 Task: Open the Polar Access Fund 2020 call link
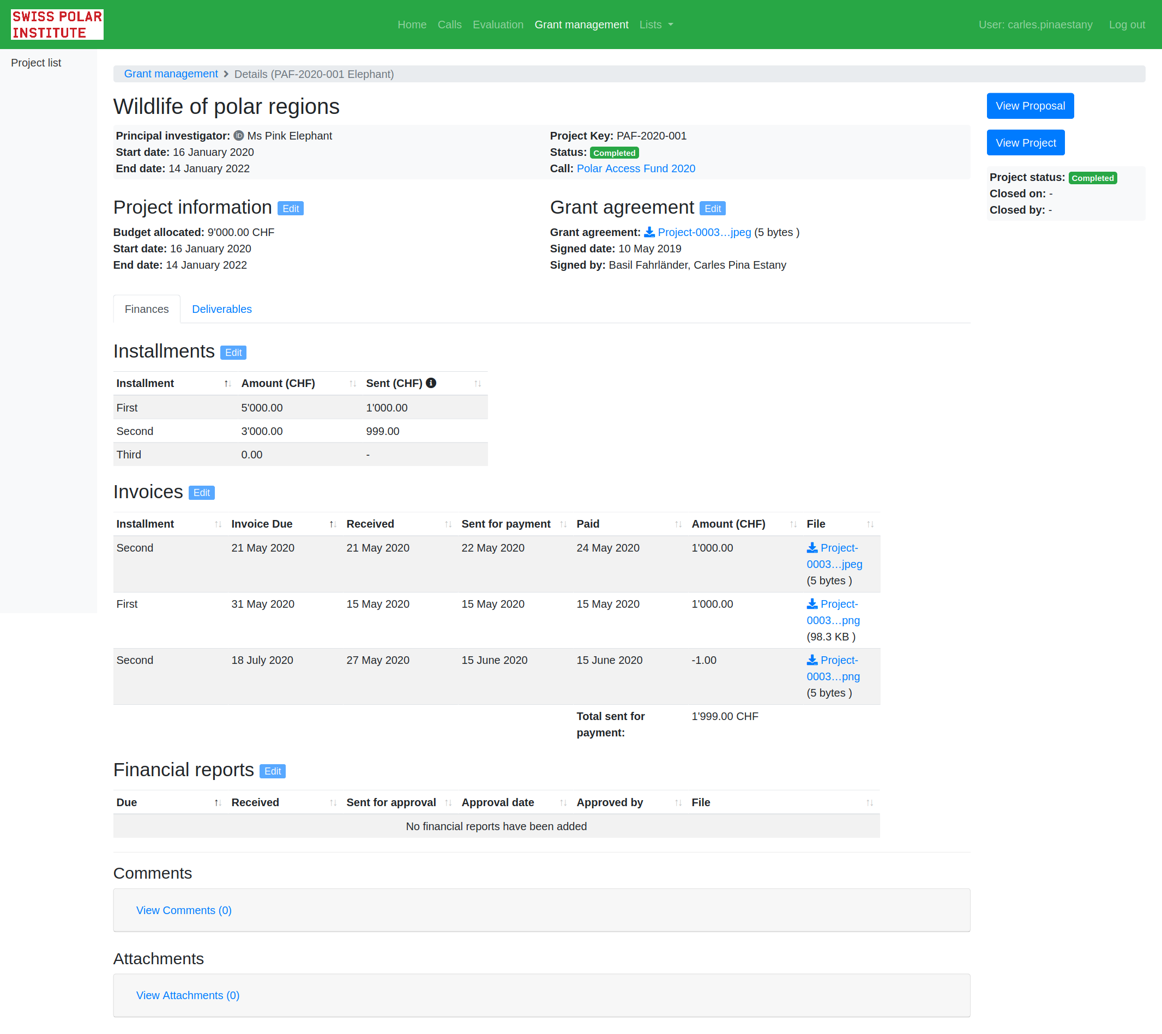click(636, 169)
